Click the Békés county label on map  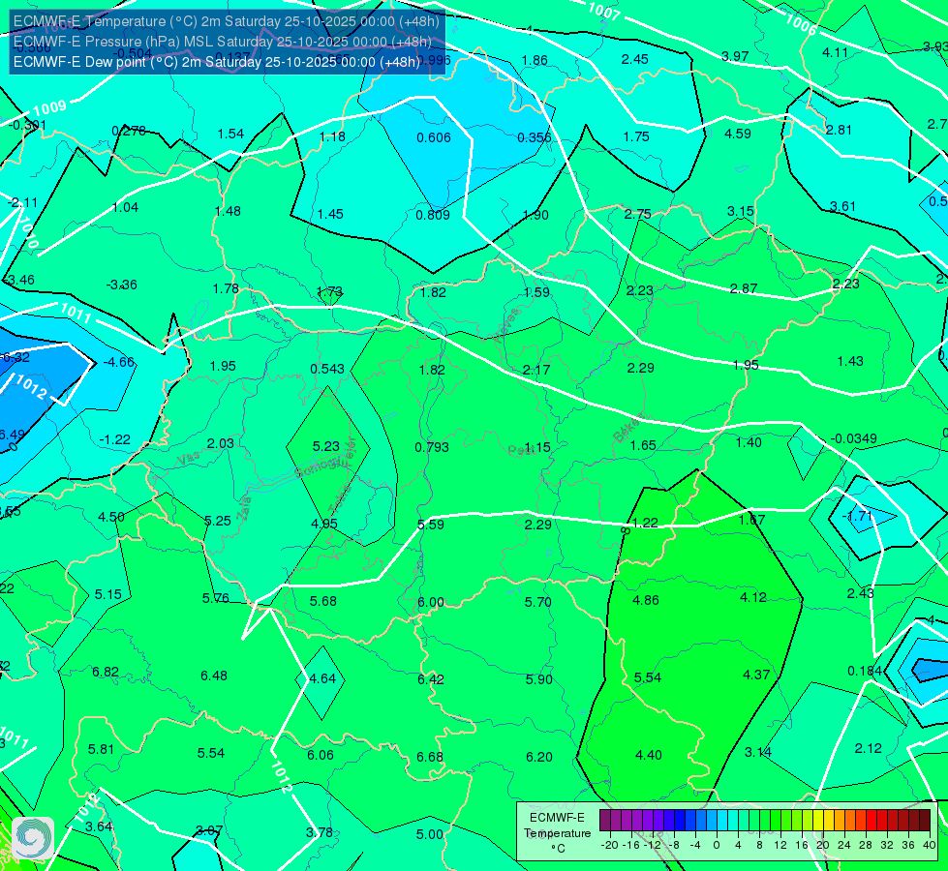628,429
